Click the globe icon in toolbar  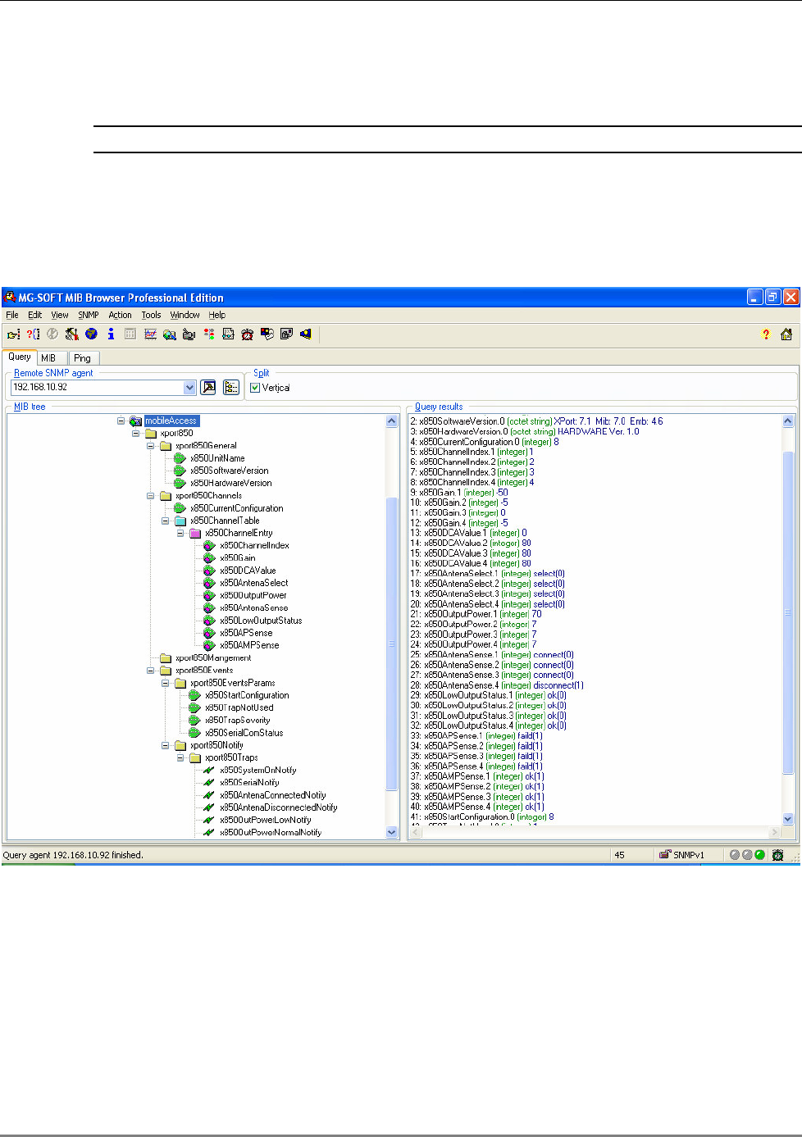point(91,334)
